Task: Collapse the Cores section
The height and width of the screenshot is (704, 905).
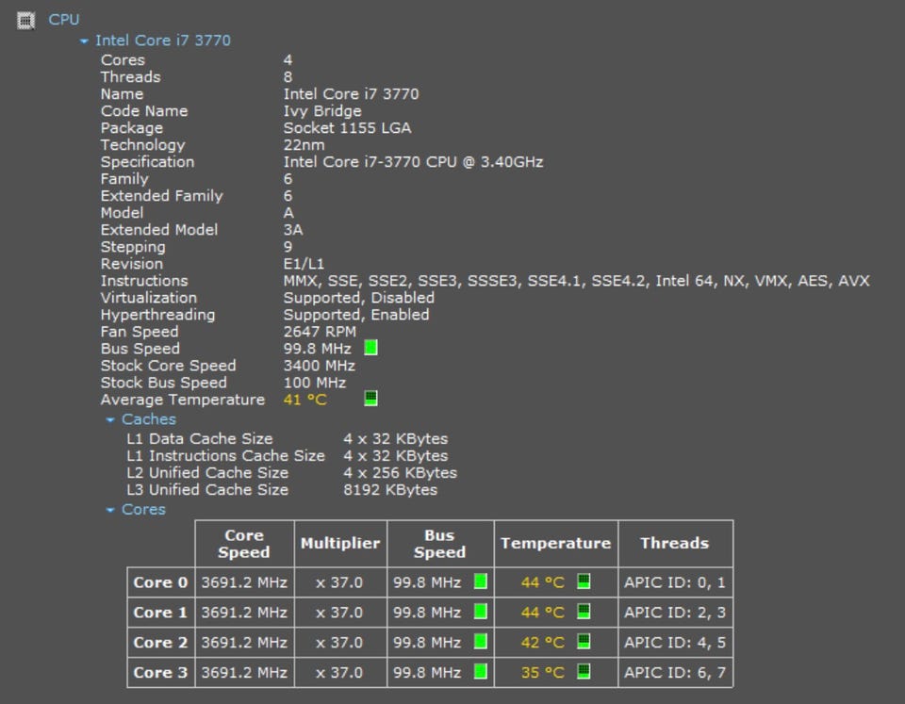Action: tap(110, 510)
